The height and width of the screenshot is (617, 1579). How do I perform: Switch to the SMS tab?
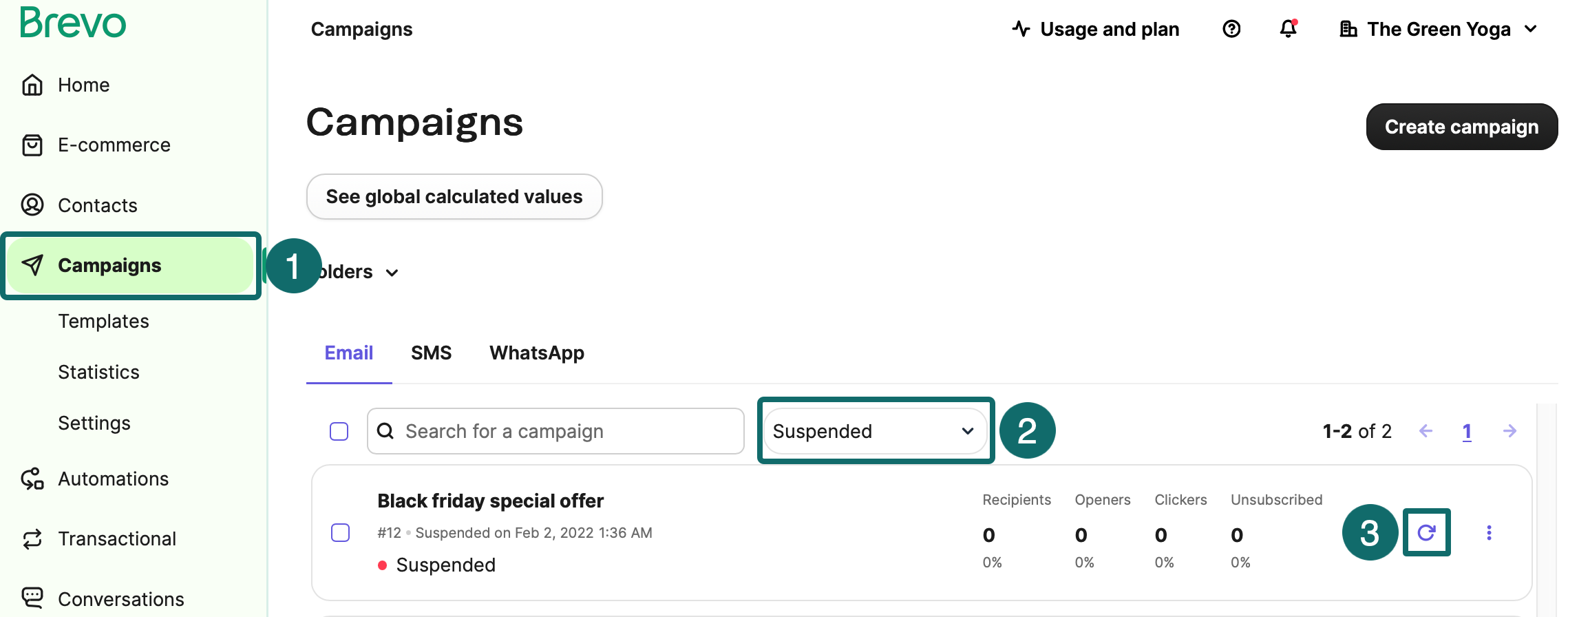pos(431,353)
